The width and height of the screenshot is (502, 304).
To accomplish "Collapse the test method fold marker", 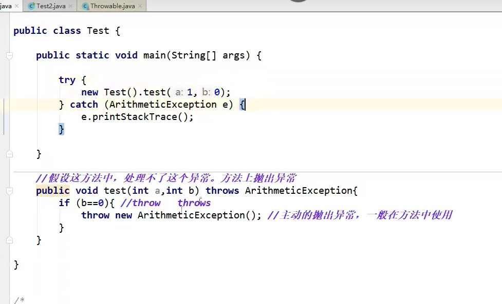I will point(10,191).
